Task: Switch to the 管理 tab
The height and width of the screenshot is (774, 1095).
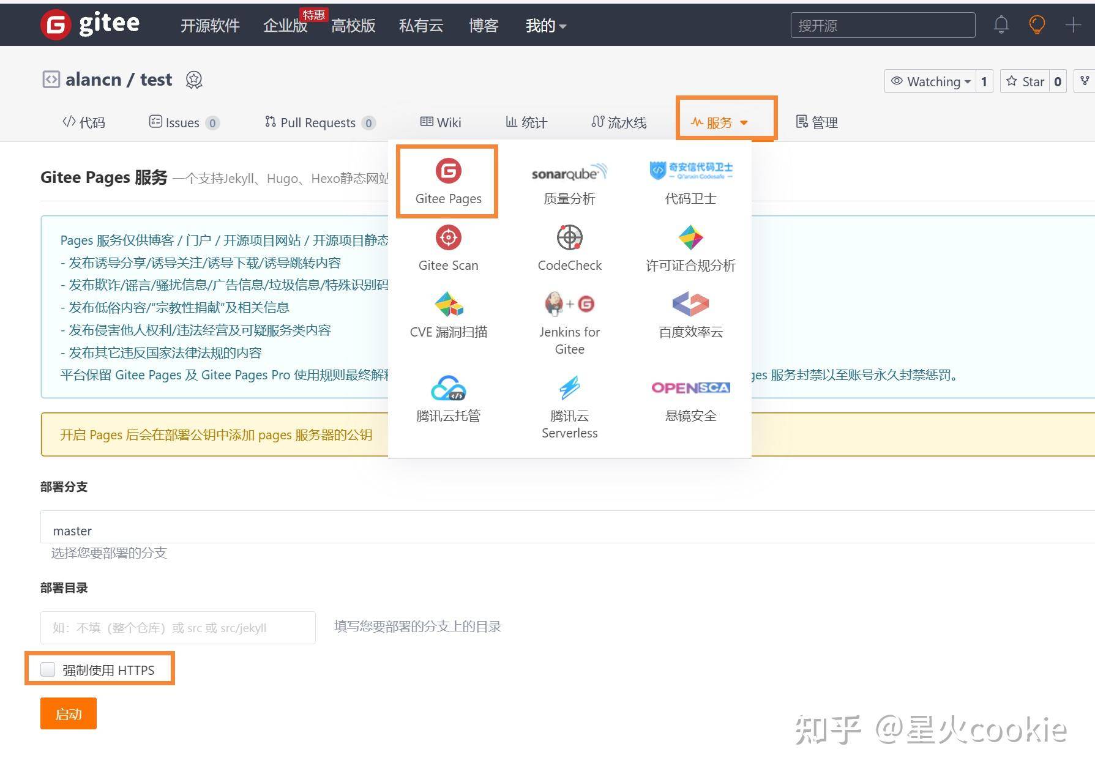Action: (817, 122)
